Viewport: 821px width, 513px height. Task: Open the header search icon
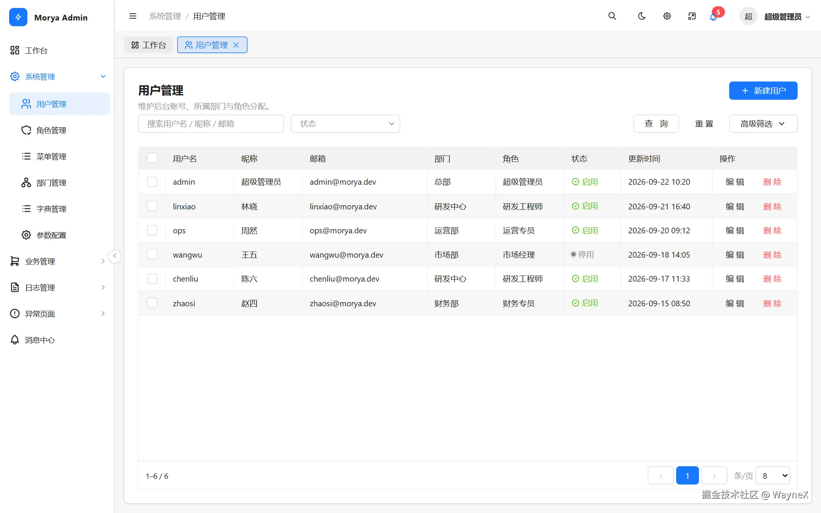tap(612, 16)
